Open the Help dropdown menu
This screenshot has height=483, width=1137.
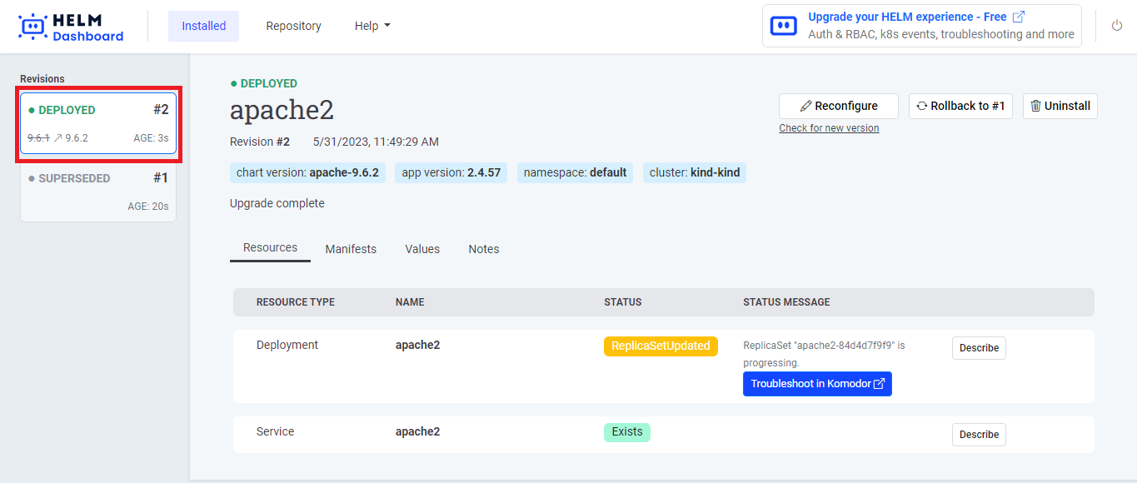pos(372,26)
